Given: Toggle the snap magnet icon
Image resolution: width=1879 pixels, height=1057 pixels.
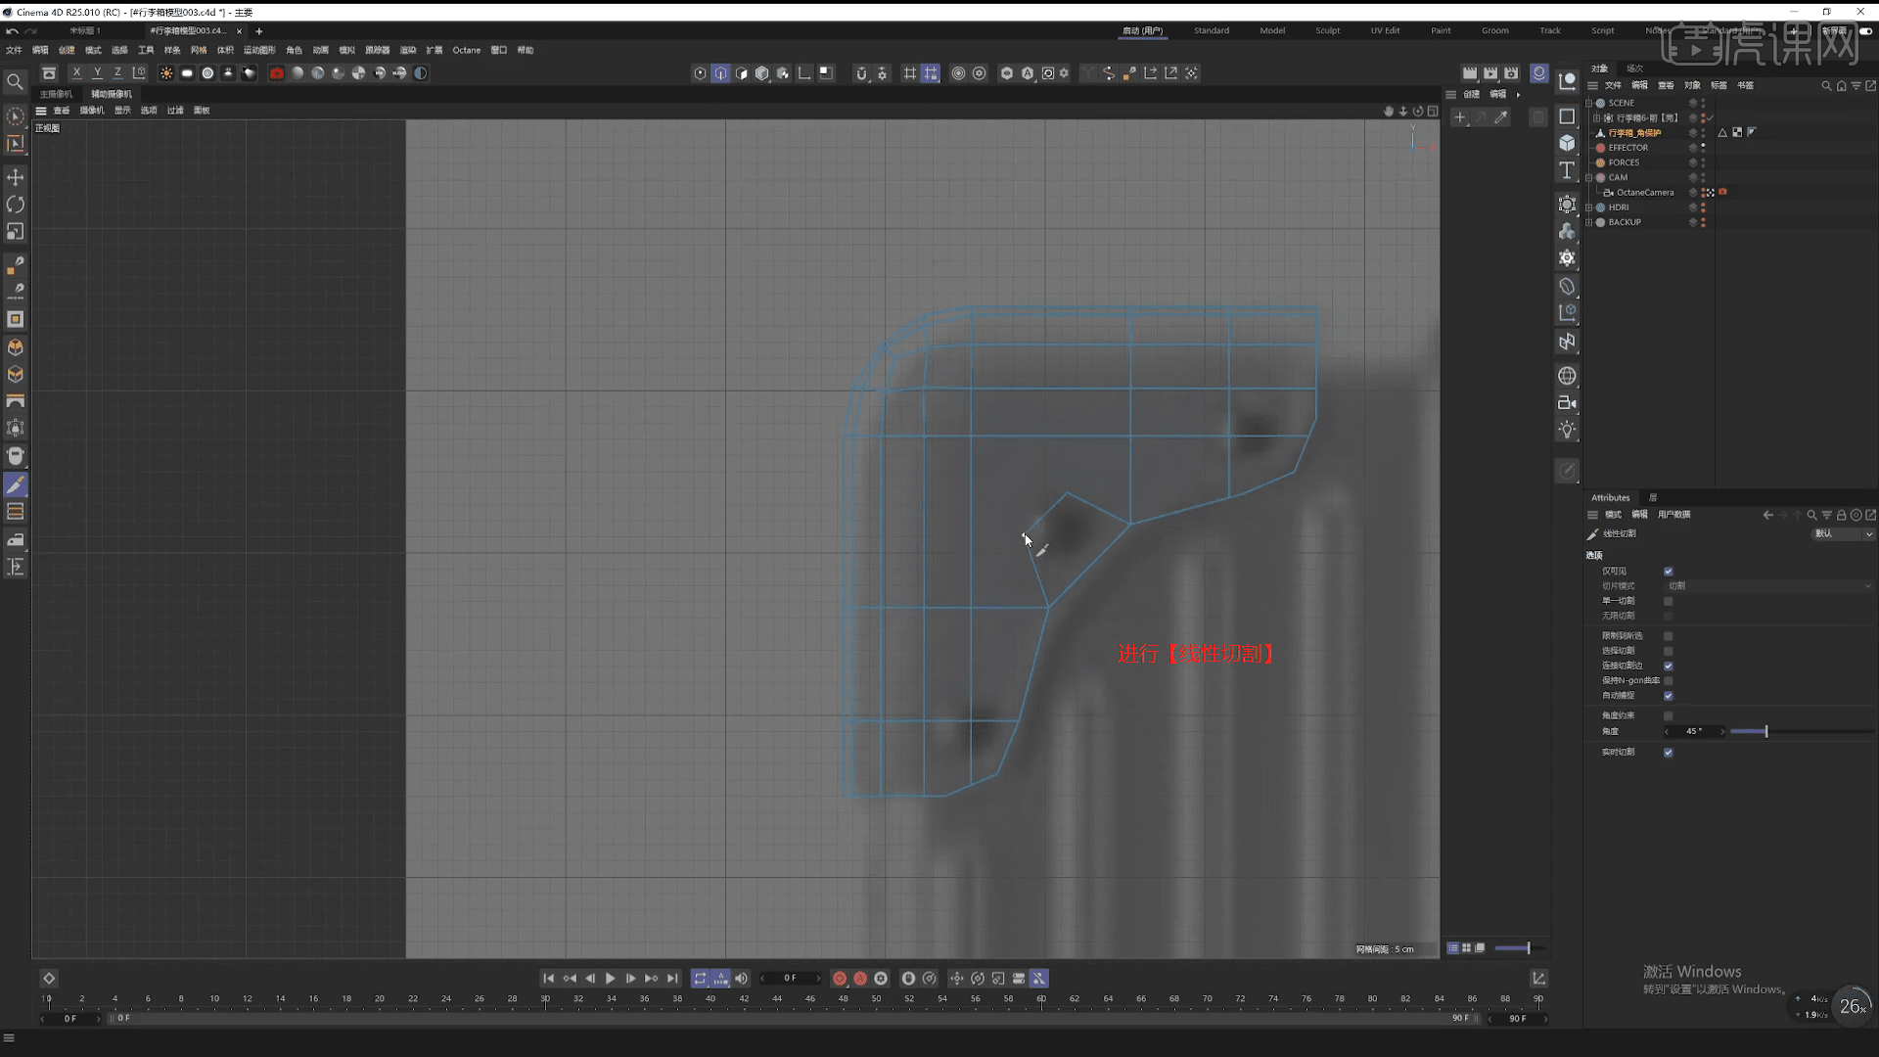Looking at the screenshot, I should (861, 73).
